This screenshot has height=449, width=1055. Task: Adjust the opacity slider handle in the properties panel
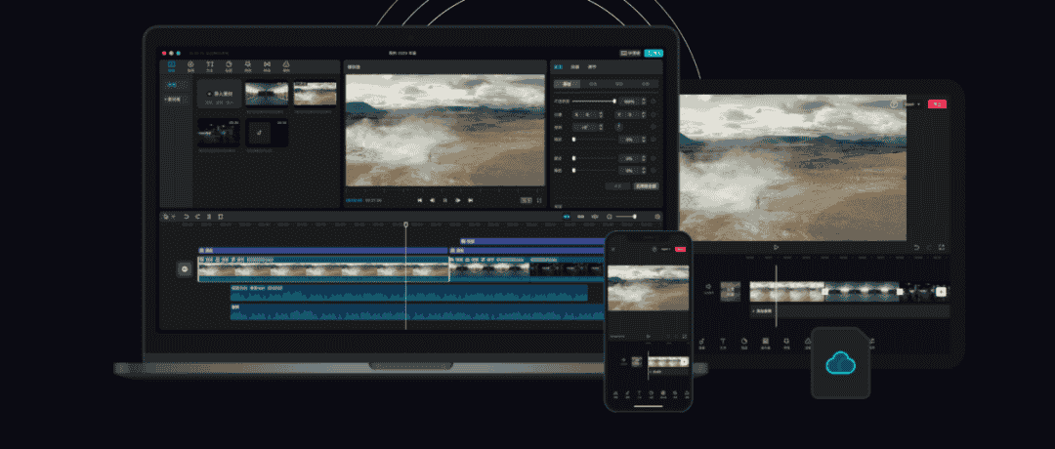(x=614, y=101)
